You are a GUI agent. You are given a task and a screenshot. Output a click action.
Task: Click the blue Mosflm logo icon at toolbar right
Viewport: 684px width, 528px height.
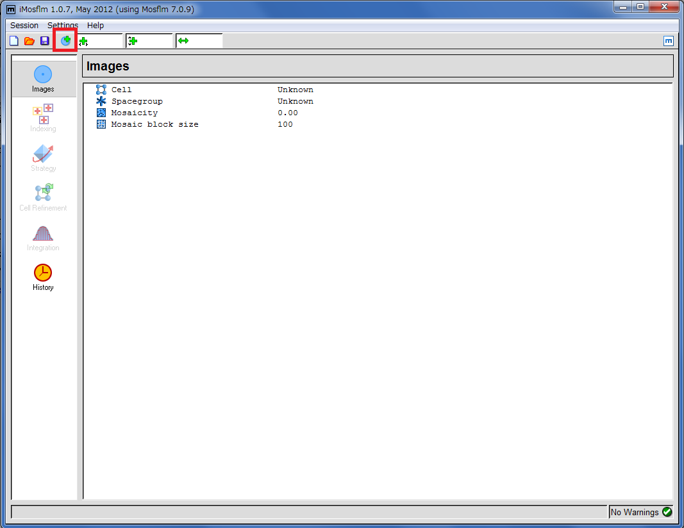669,41
